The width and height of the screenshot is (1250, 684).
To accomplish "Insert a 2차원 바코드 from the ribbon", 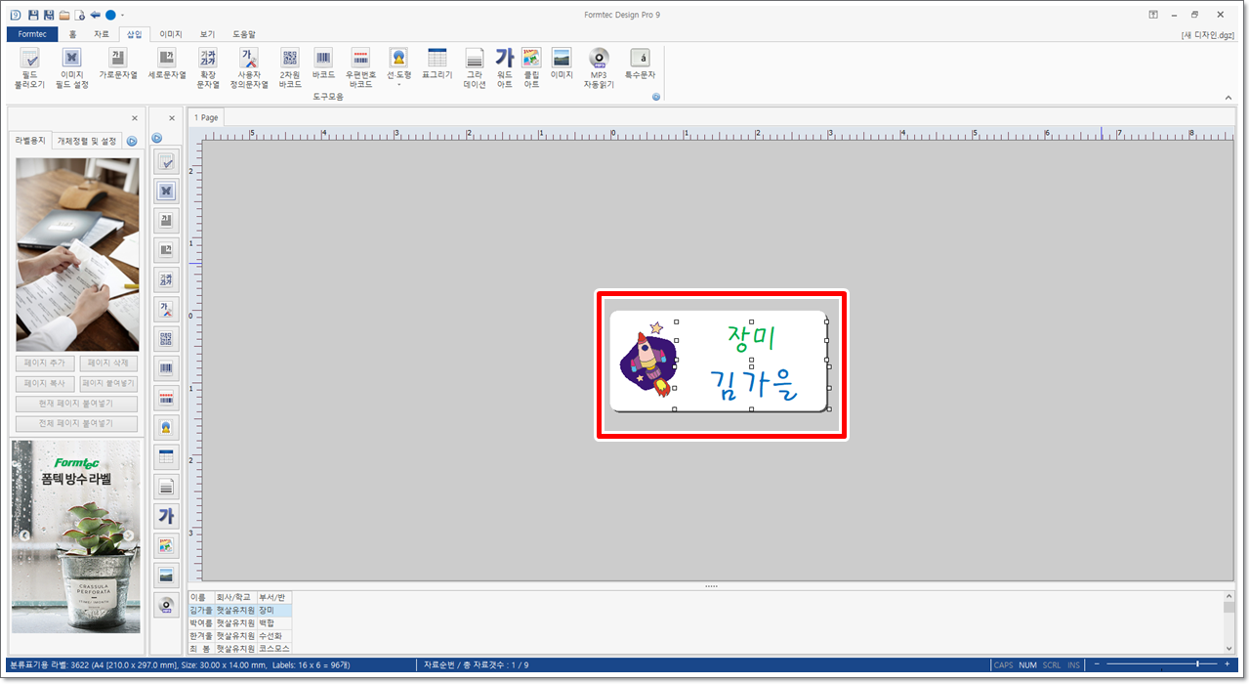I will [290, 68].
